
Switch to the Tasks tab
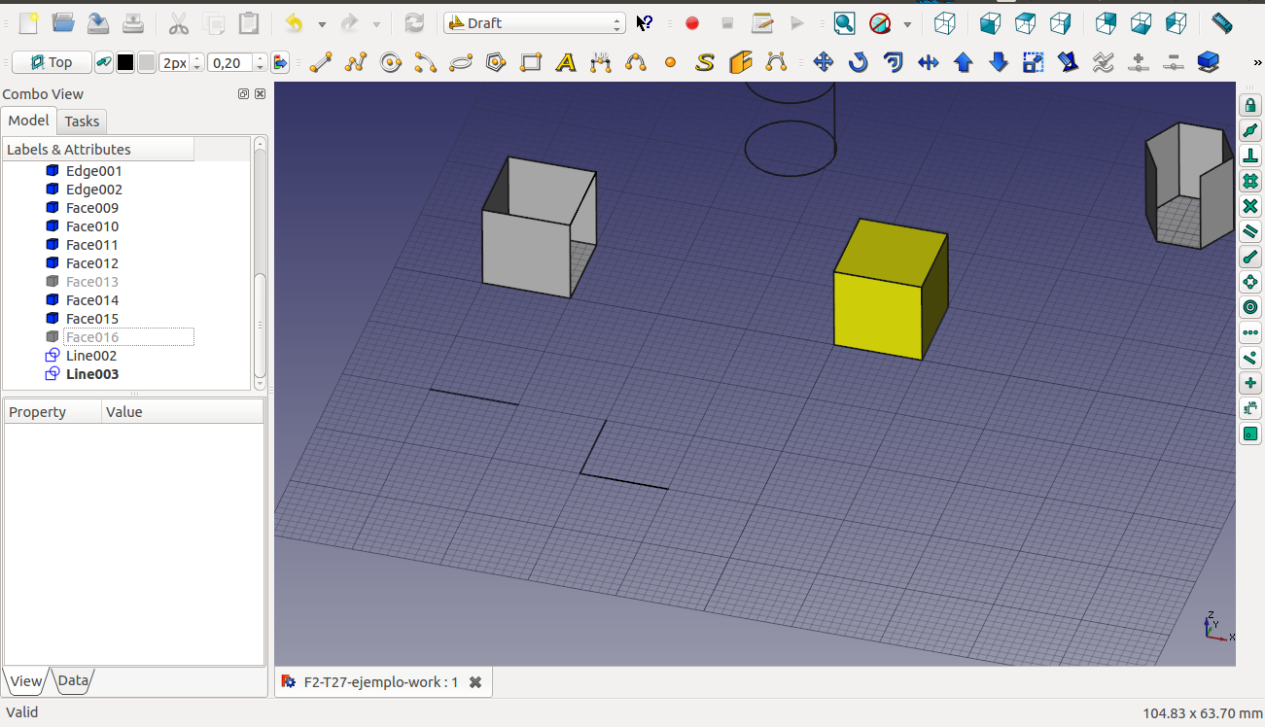pos(82,121)
